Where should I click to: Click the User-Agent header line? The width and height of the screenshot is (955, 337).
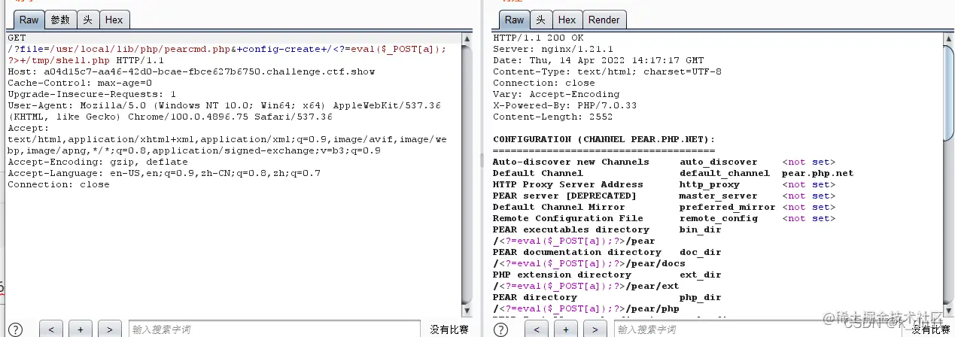[x=224, y=111]
